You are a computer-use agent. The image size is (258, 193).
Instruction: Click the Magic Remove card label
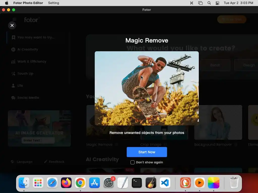99,144
